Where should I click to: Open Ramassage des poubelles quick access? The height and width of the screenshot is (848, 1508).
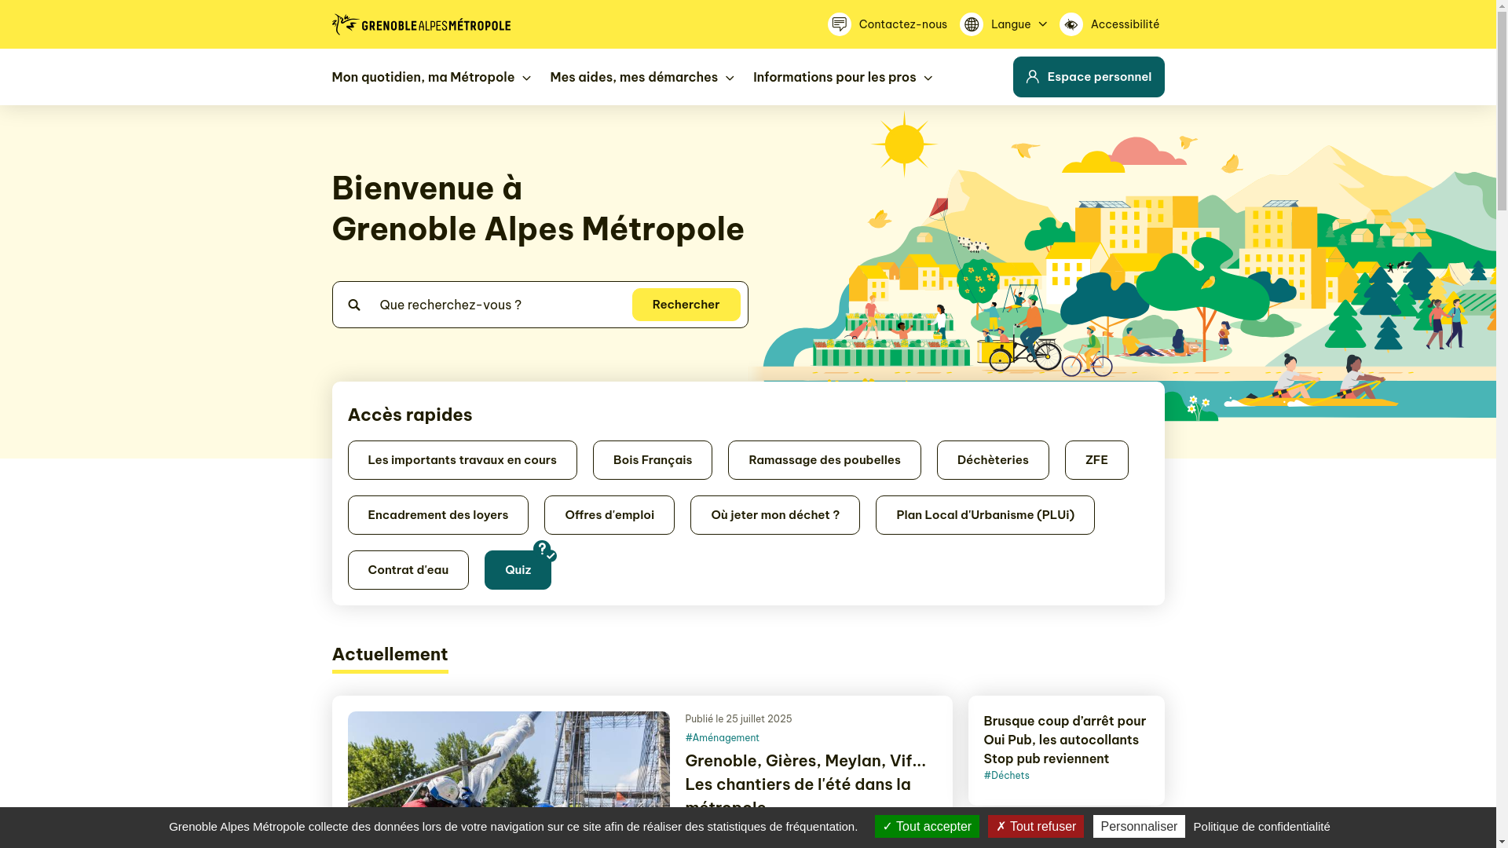point(825,460)
